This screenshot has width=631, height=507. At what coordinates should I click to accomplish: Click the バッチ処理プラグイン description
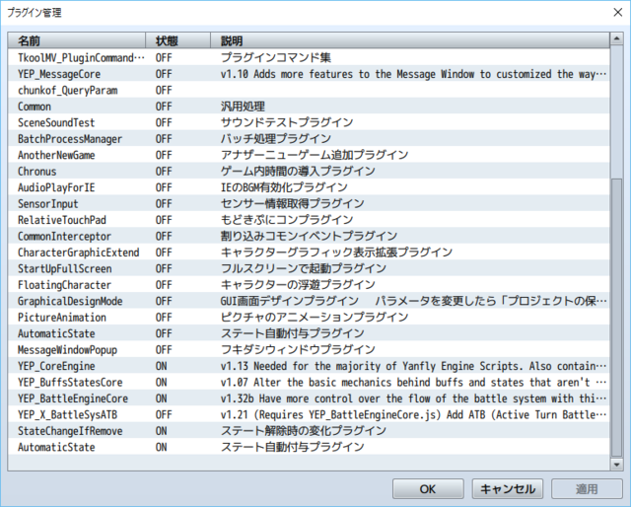pos(276,139)
